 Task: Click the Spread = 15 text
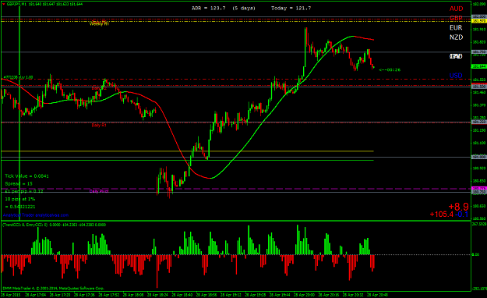[x=19, y=184]
